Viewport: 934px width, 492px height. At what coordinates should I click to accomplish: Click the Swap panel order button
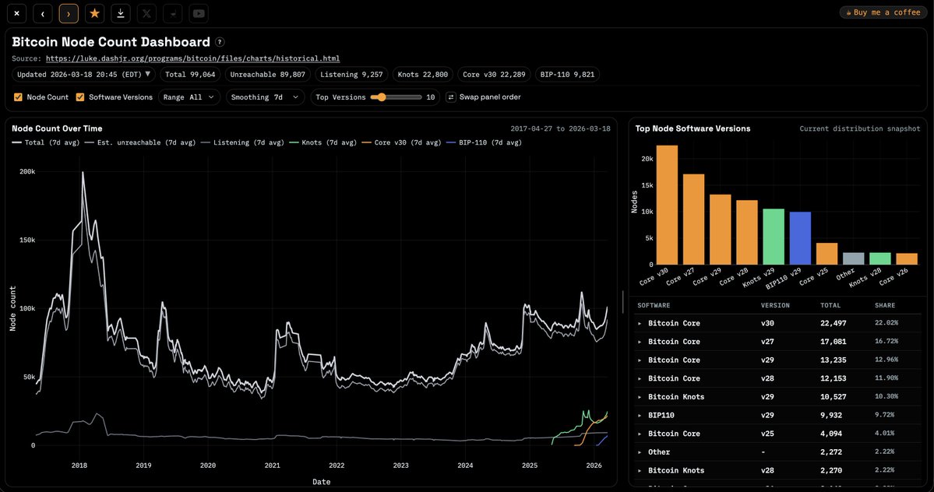[484, 97]
